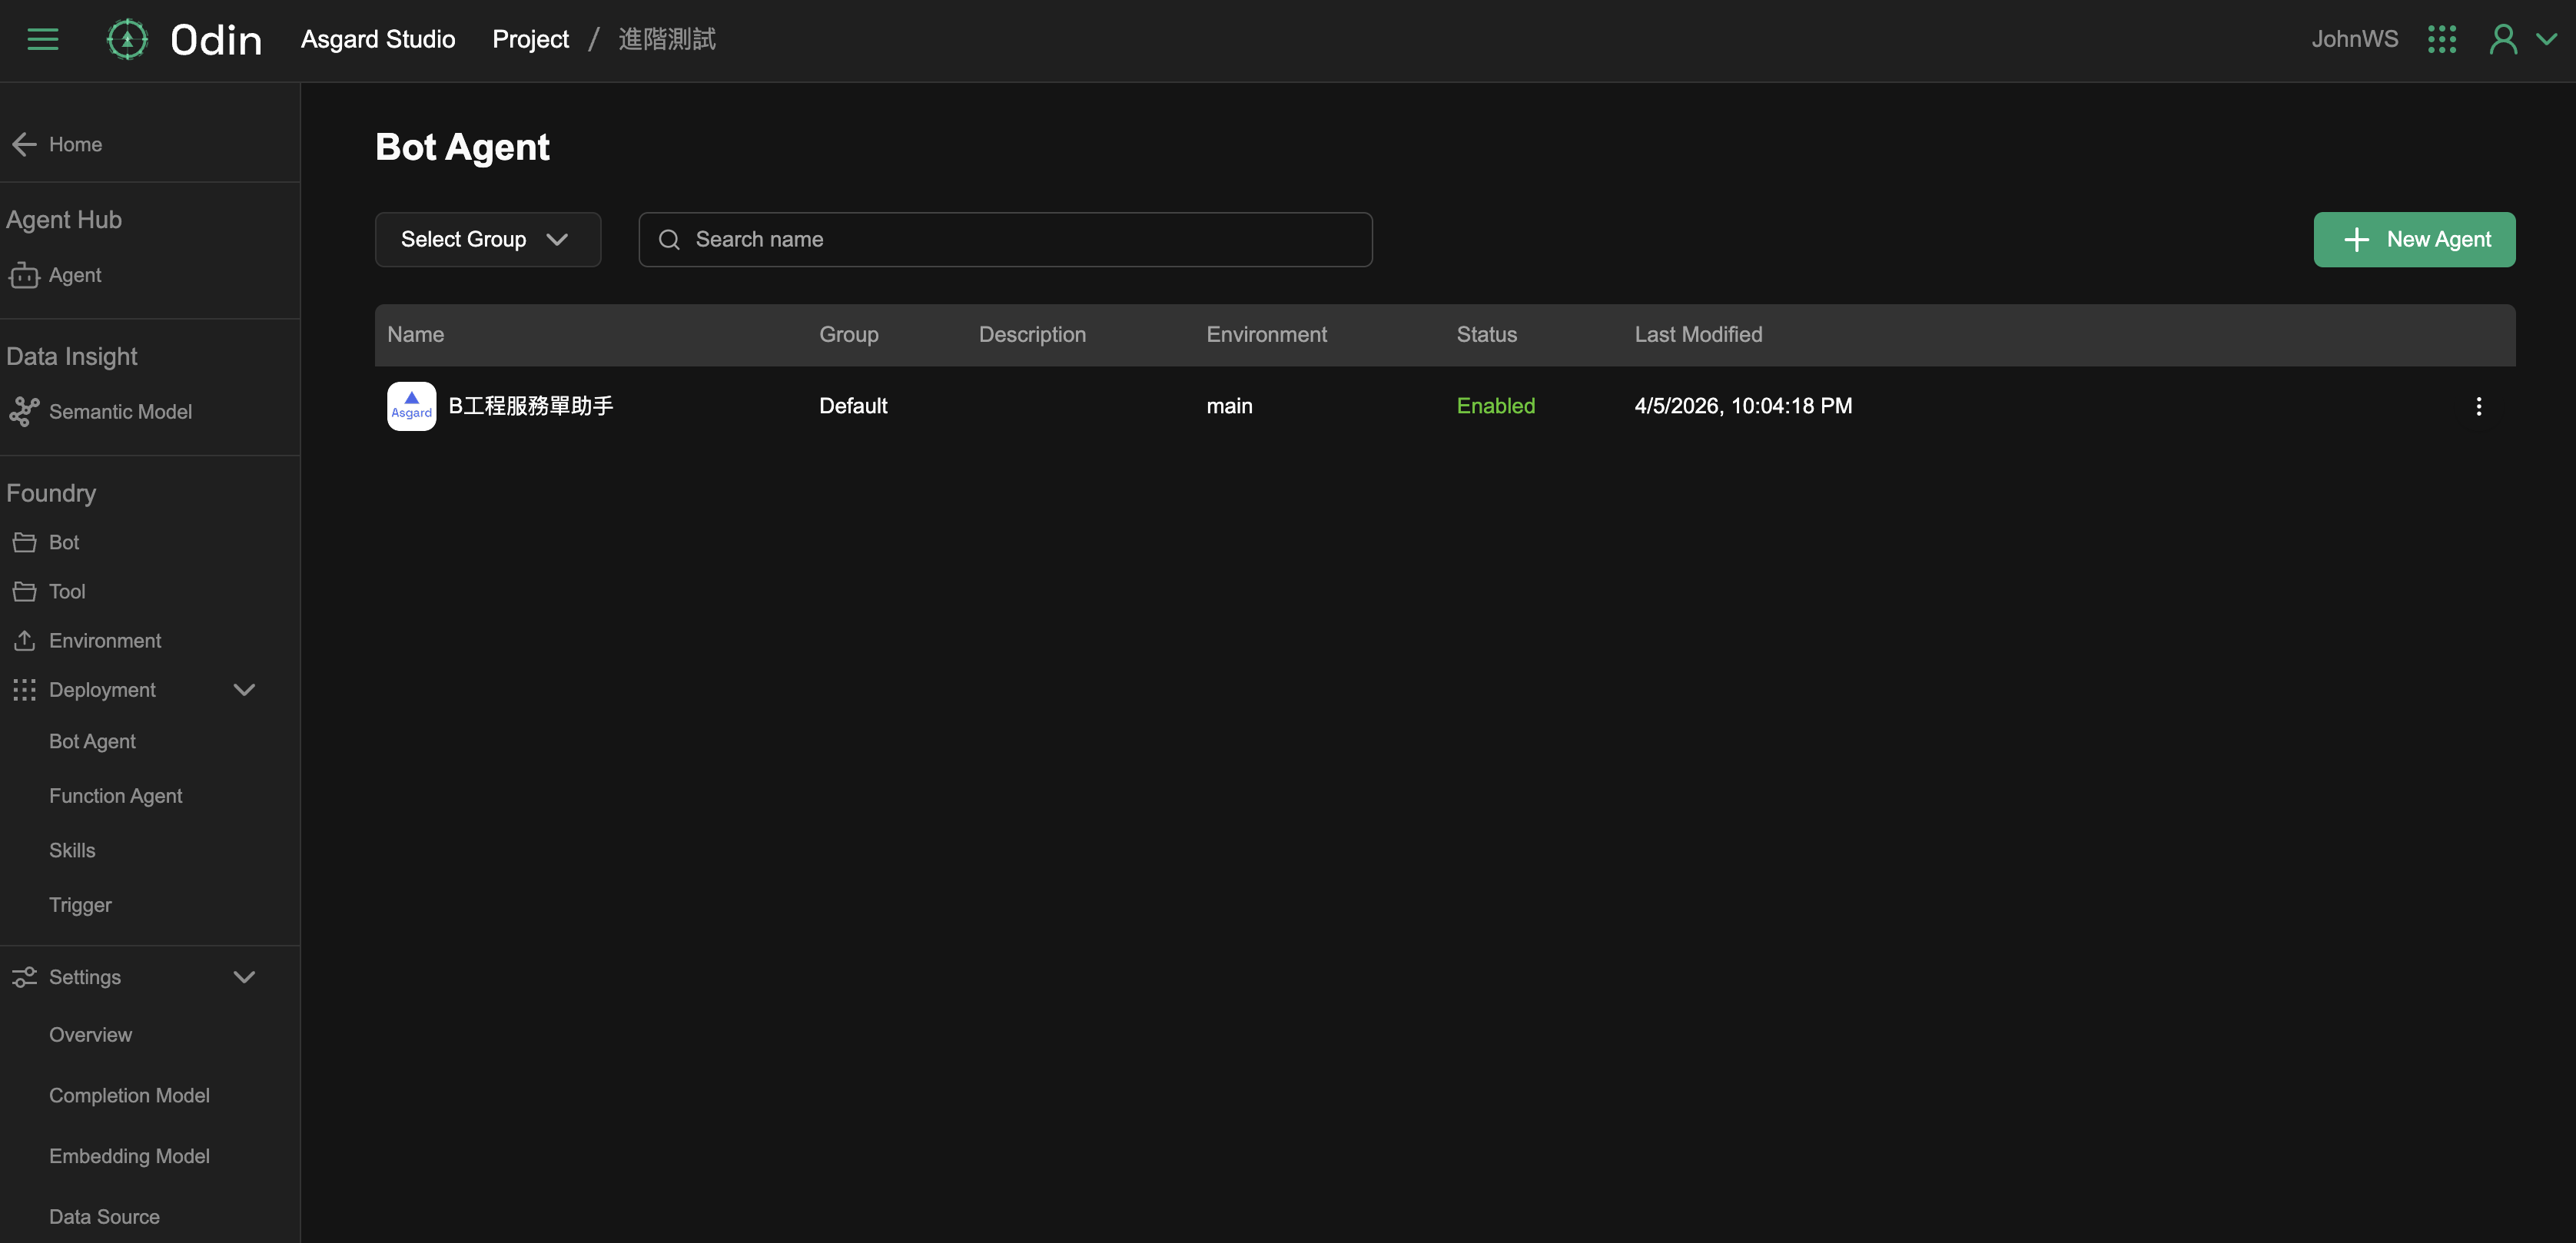Viewport: 2576px width, 1243px height.
Task: Open three-dot menu for B工程服務單助手
Action: [x=2478, y=406]
